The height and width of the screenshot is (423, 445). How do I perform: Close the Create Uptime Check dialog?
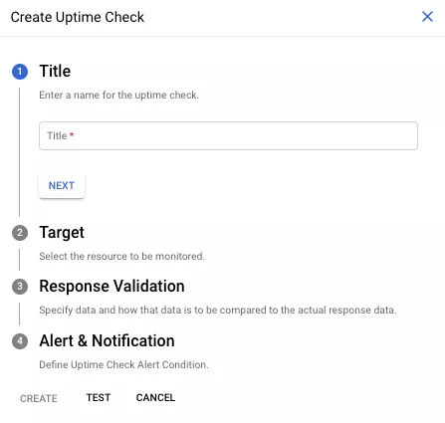click(x=427, y=16)
